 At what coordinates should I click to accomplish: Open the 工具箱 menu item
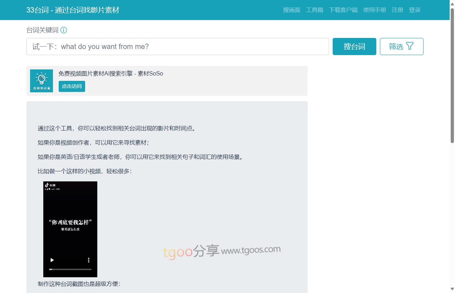pos(314,10)
